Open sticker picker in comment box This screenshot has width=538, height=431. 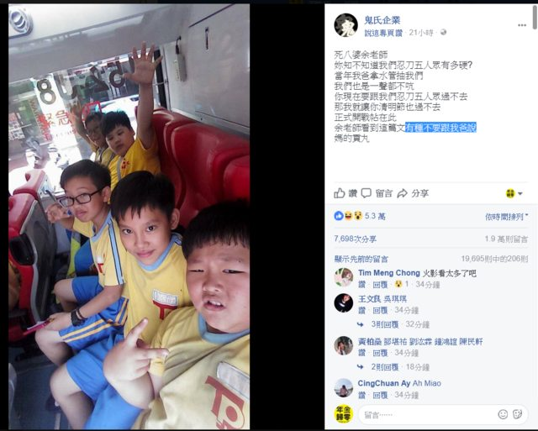tap(517, 414)
